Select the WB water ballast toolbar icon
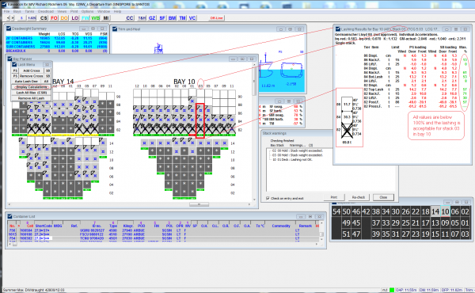475x293 pixels. (96, 18)
